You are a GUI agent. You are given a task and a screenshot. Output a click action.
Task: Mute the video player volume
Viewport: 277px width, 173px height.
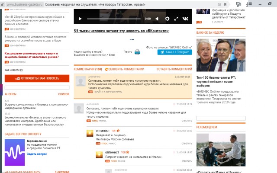click(158, 19)
